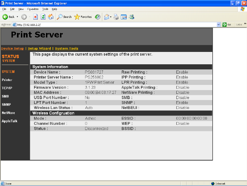Click the Print icon
The width and height of the screenshot is (247, 186).
(116, 17)
